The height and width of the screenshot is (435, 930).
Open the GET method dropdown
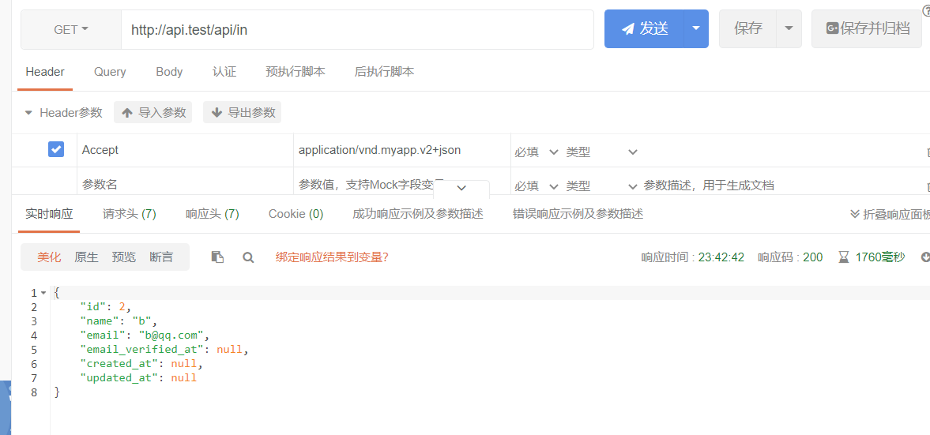(71, 29)
